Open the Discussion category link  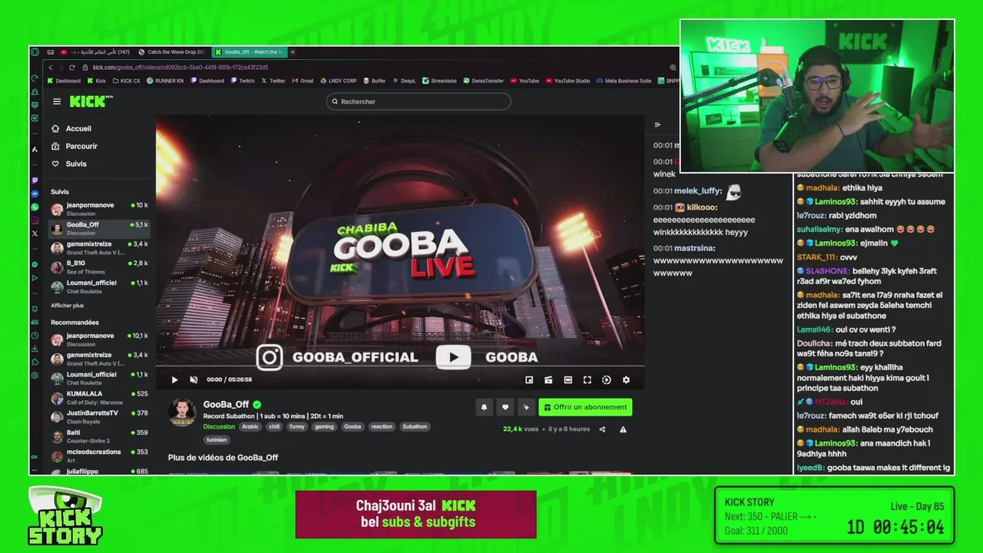pos(219,426)
